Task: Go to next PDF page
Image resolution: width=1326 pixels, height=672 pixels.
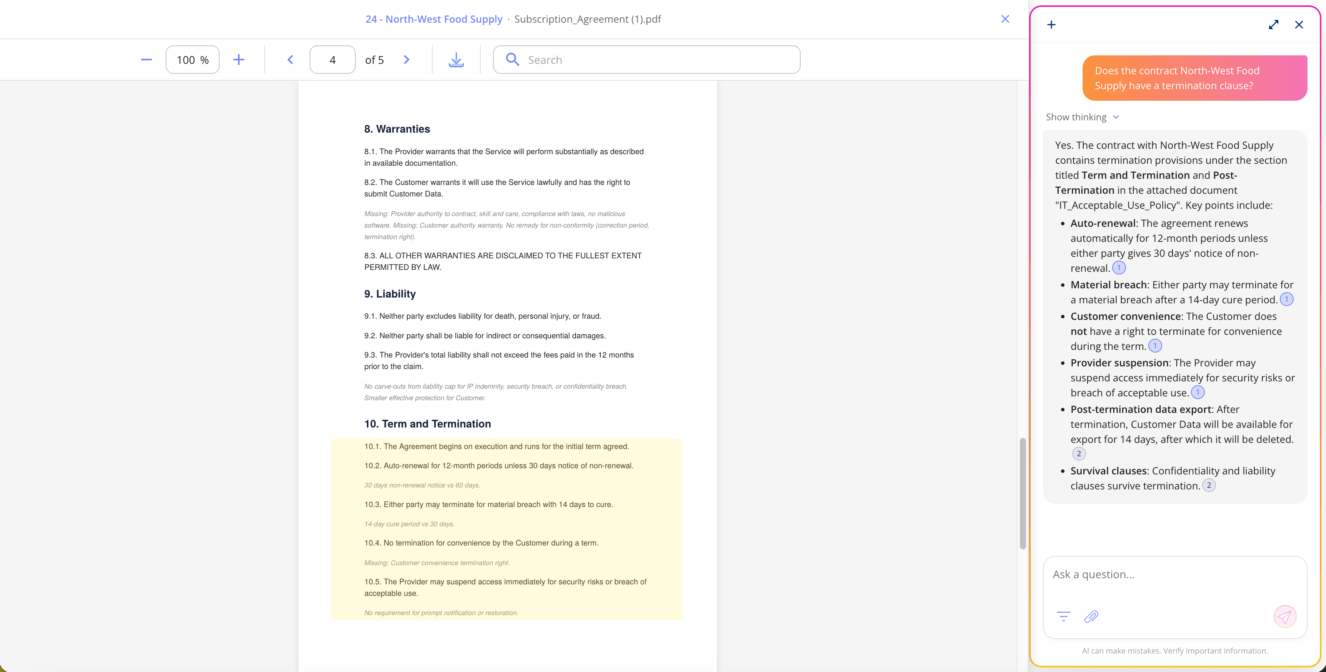Action: 406,60
